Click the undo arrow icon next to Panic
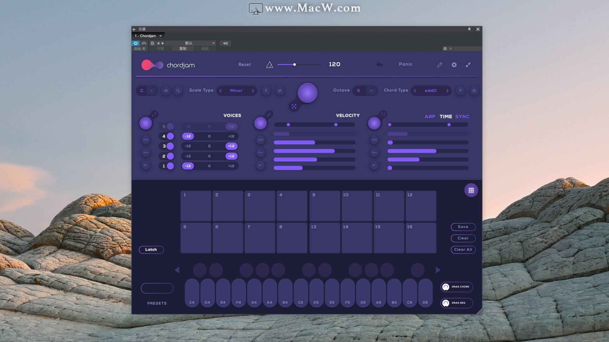This screenshot has width=609, height=342. coord(379,65)
